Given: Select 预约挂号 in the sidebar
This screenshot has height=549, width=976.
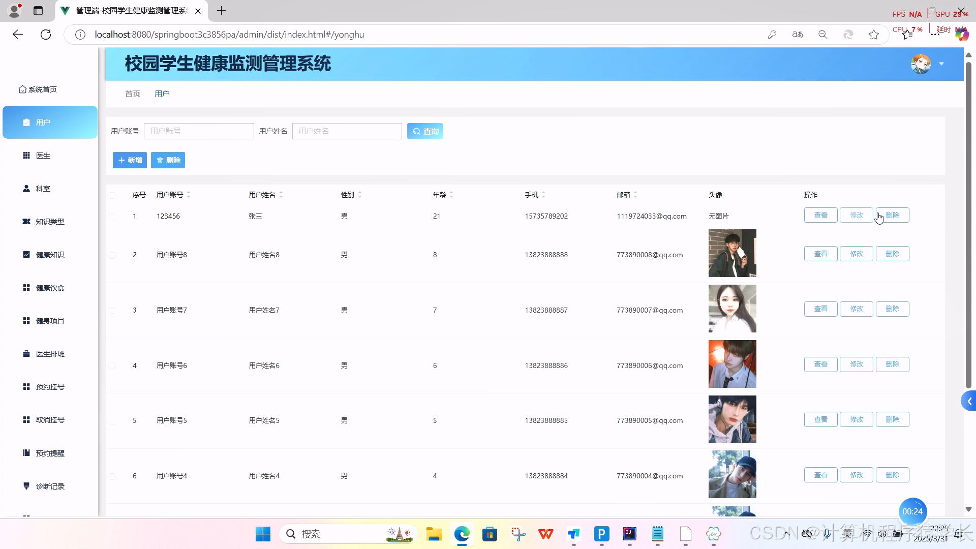Looking at the screenshot, I should [x=49, y=386].
